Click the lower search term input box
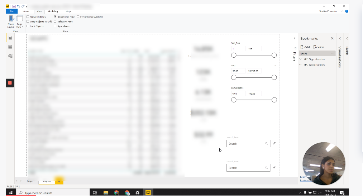This screenshot has width=363, height=196. coord(246,168)
